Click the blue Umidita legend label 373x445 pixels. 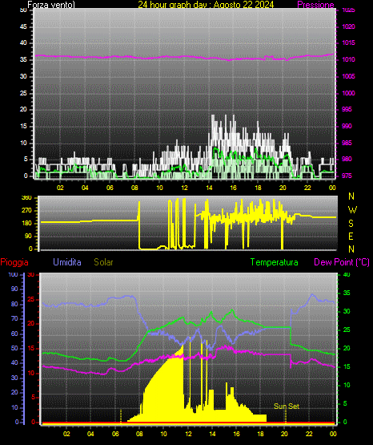coord(67,262)
